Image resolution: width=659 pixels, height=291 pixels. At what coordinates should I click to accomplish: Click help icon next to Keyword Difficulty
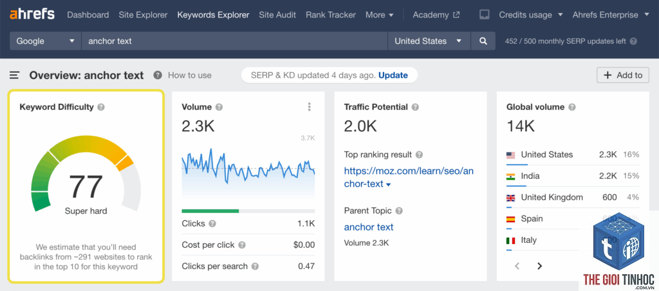pyautogui.click(x=101, y=108)
